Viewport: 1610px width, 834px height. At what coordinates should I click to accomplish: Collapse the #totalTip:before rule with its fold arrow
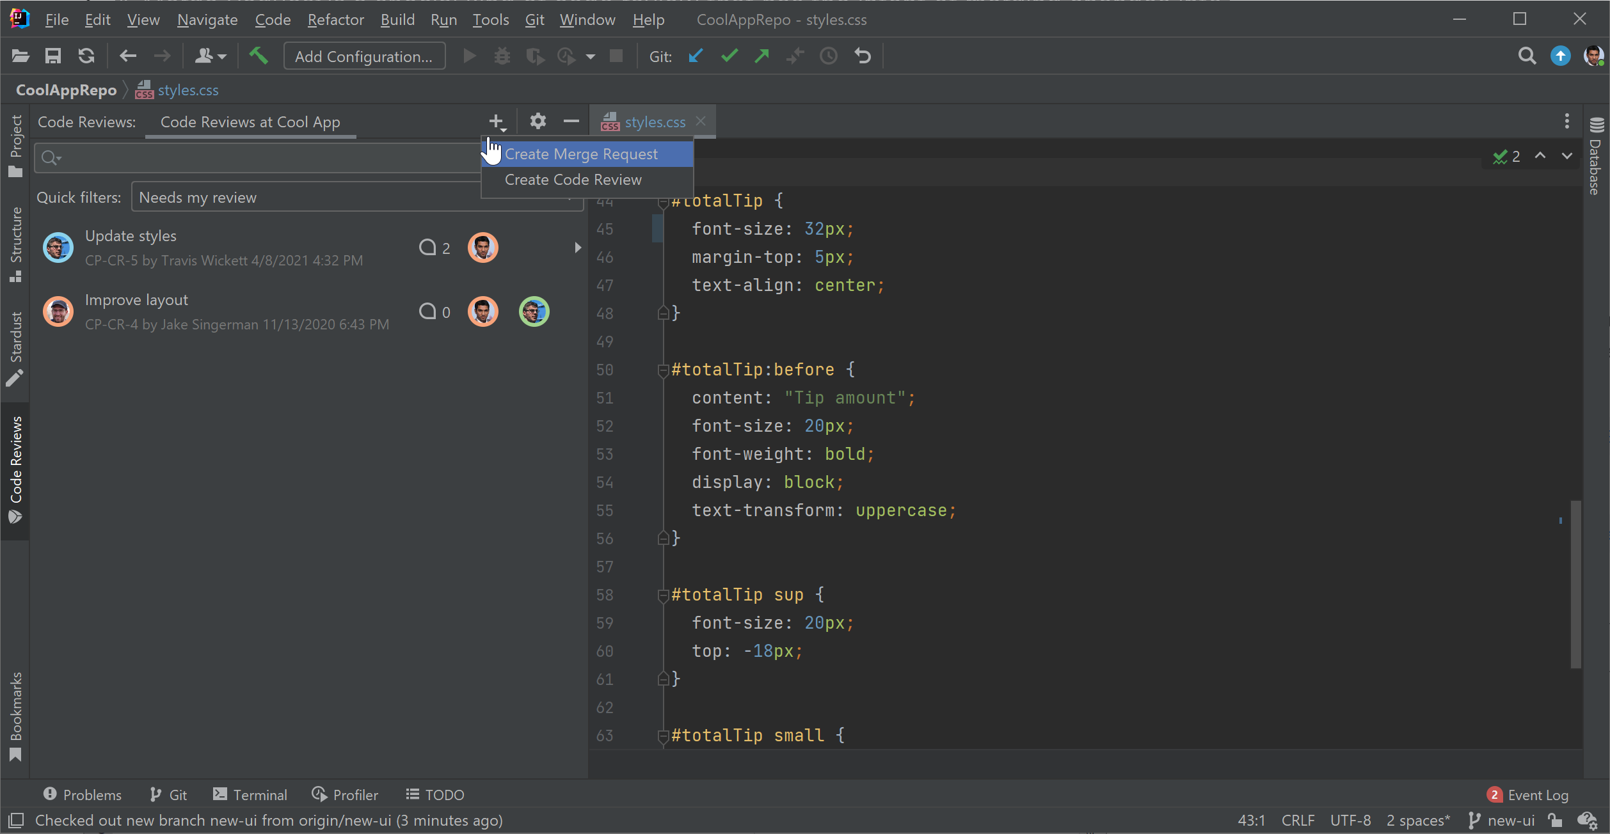coord(662,370)
